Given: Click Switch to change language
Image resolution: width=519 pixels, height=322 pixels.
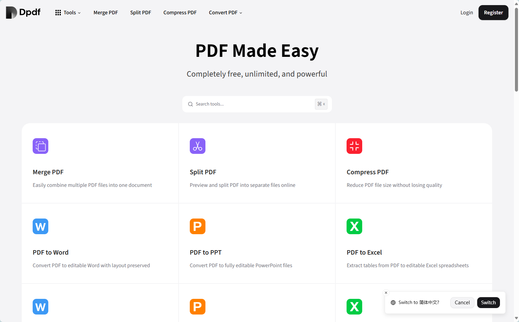Looking at the screenshot, I should click(488, 303).
